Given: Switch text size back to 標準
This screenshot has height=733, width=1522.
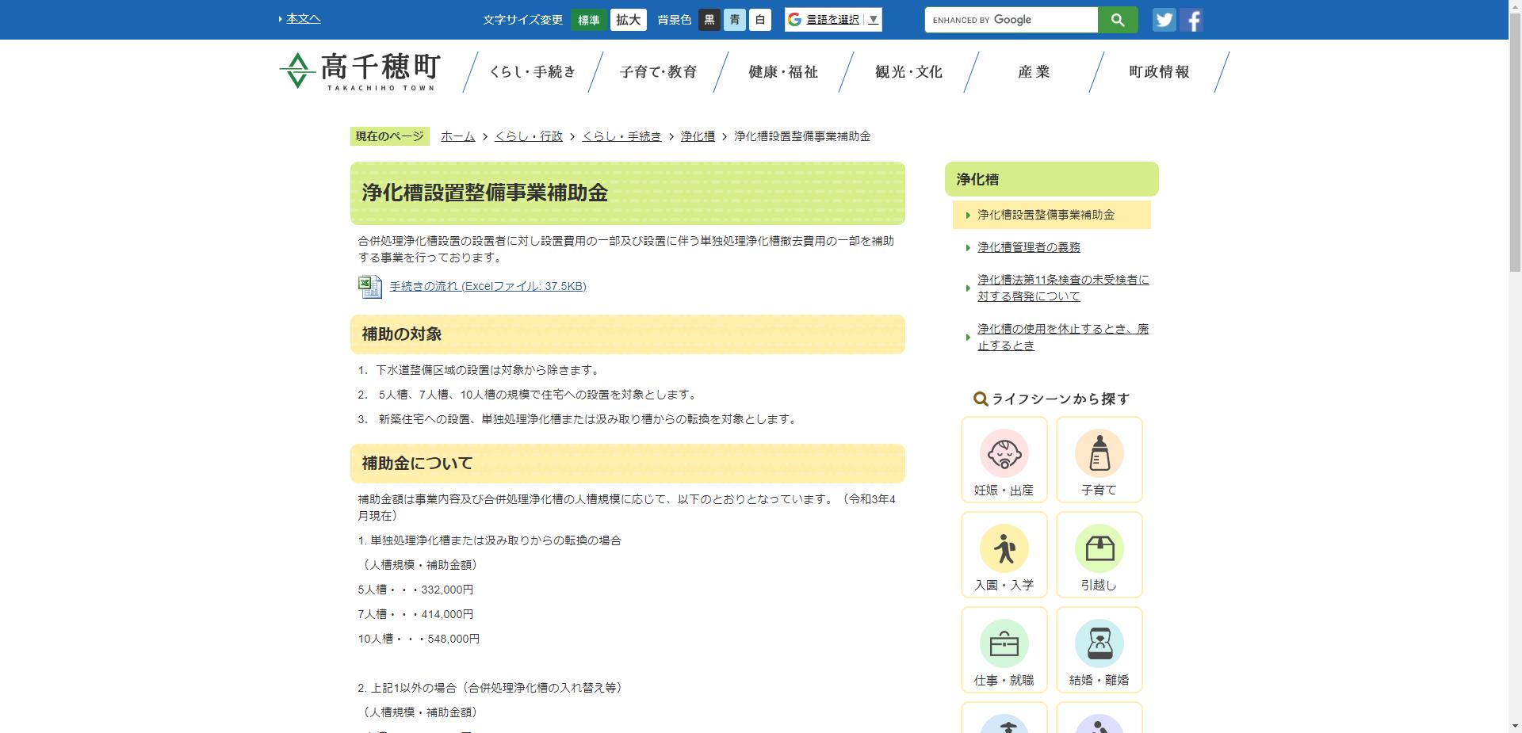Looking at the screenshot, I should 590,20.
